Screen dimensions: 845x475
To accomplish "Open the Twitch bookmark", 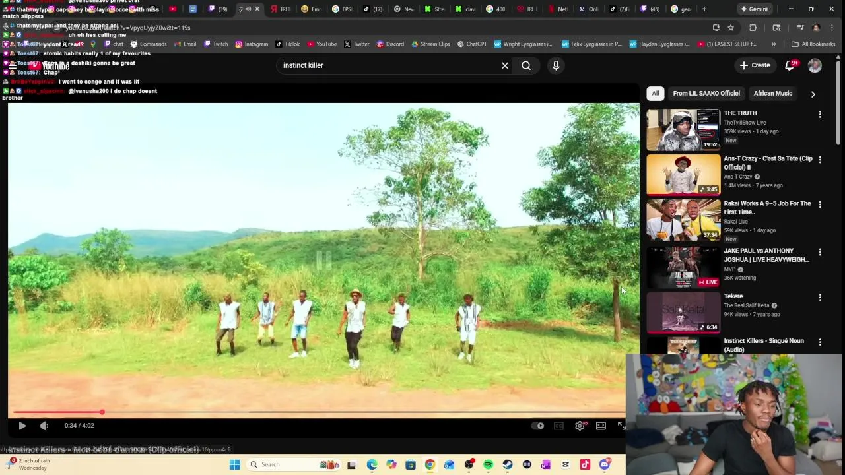I will (216, 44).
